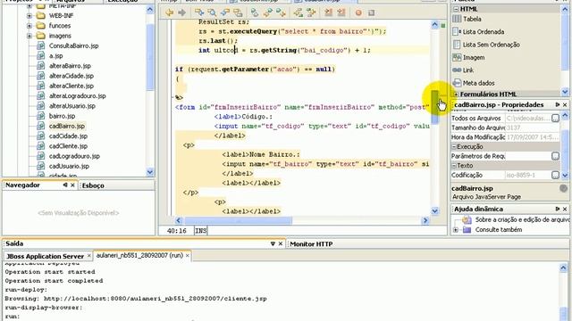
Task: Click the project tree scroll down arrow
Action: [x=150, y=172]
